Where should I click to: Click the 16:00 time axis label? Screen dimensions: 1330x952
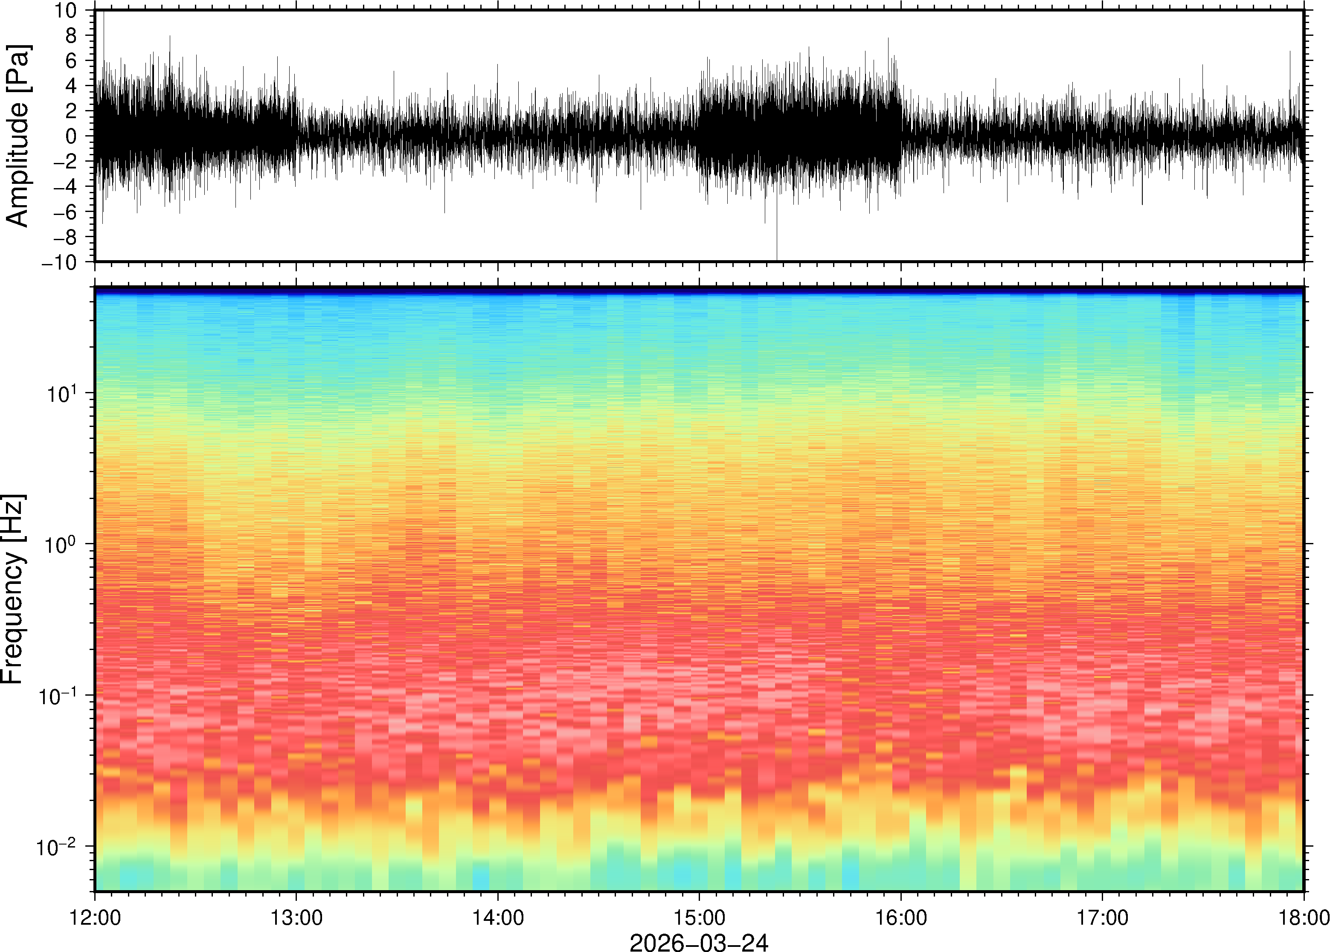[901, 918]
